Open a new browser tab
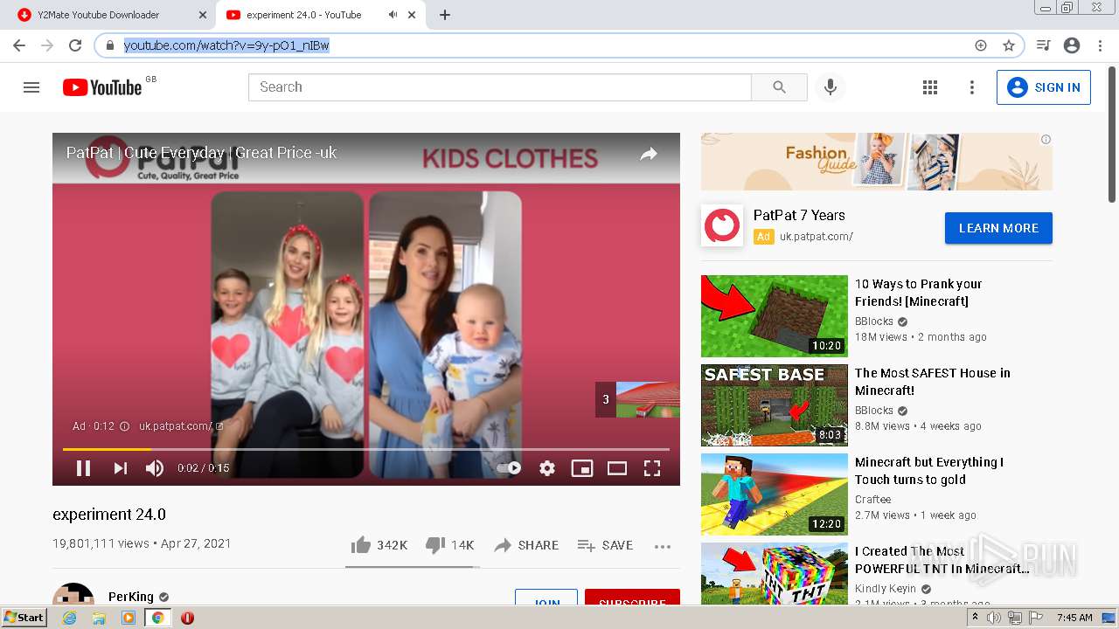The image size is (1119, 629). (445, 15)
